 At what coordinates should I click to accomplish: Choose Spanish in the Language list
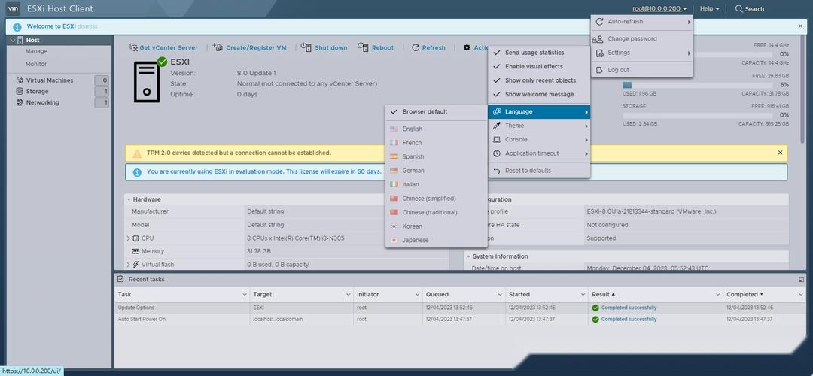coord(436,156)
